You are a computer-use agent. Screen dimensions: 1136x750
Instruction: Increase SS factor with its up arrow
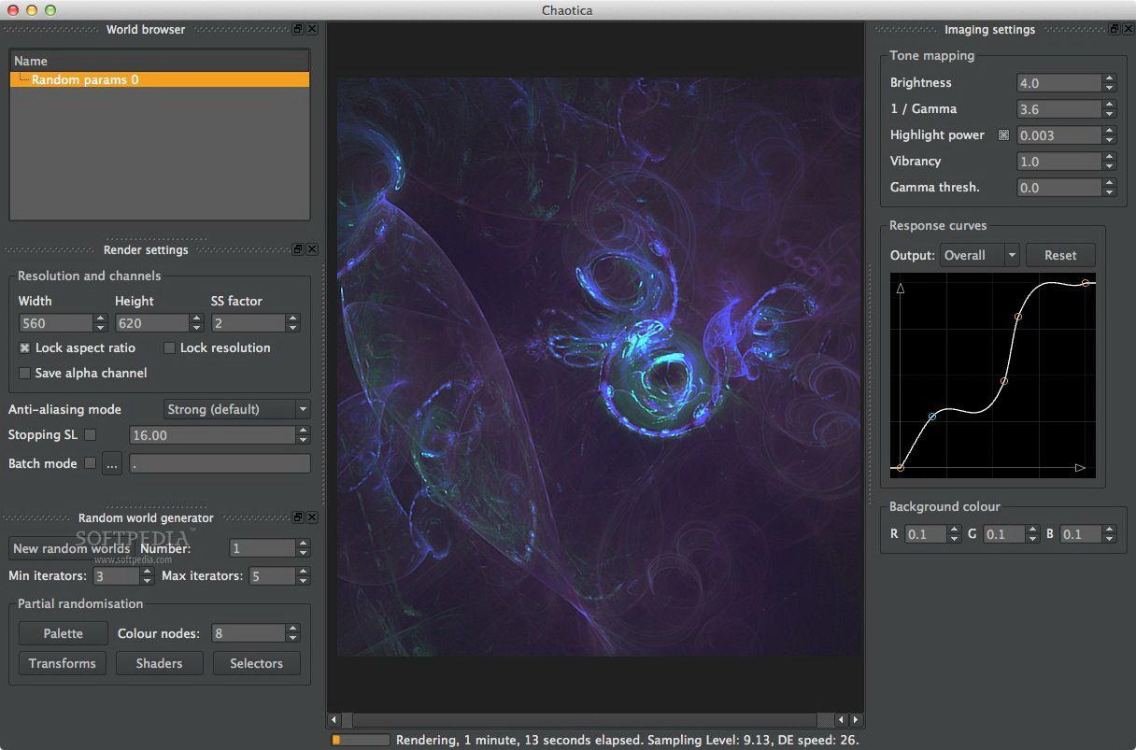[x=293, y=318]
